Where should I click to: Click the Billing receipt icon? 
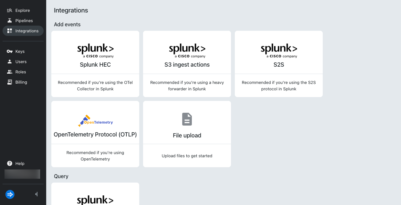point(10,82)
